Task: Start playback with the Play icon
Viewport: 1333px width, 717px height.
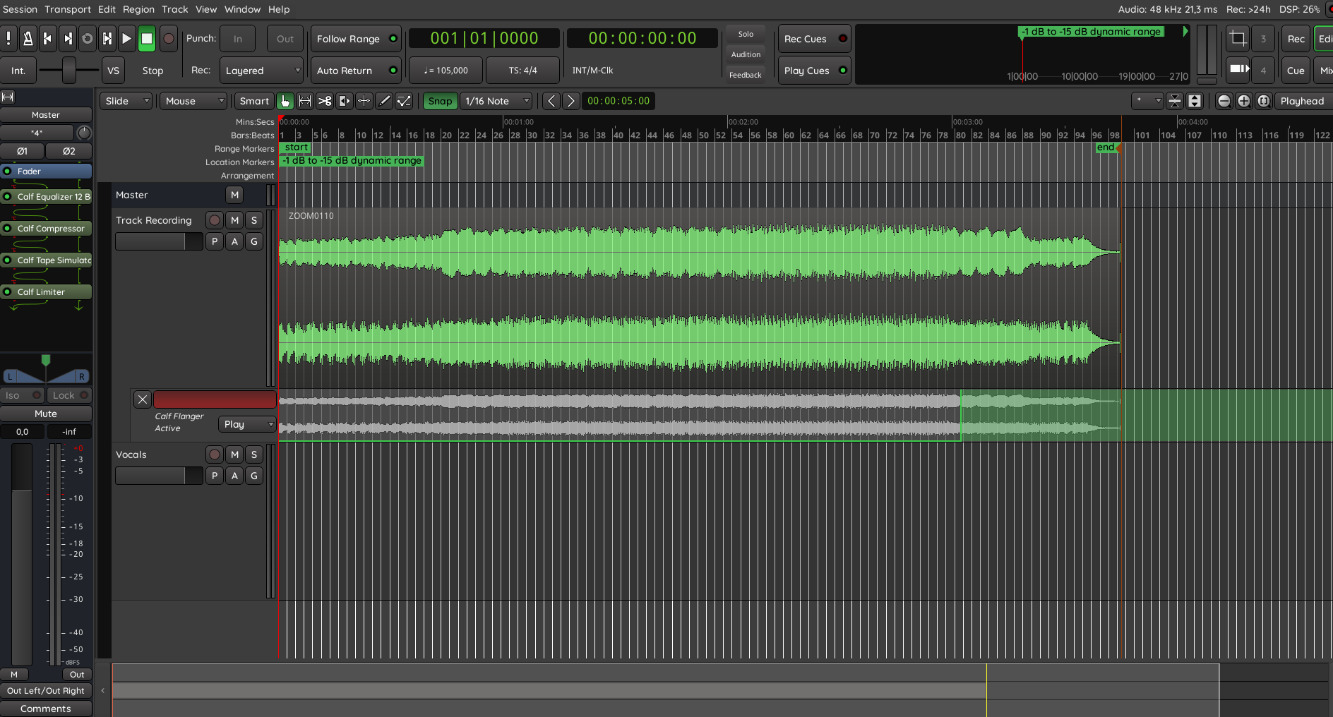Action: click(x=127, y=39)
